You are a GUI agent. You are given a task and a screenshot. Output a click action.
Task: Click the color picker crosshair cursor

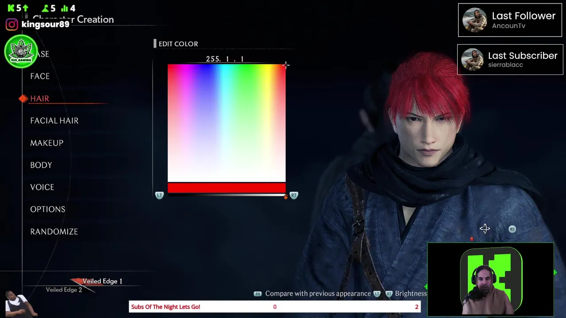pyautogui.click(x=286, y=65)
